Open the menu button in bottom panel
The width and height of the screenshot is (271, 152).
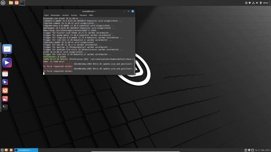pos(2,150)
